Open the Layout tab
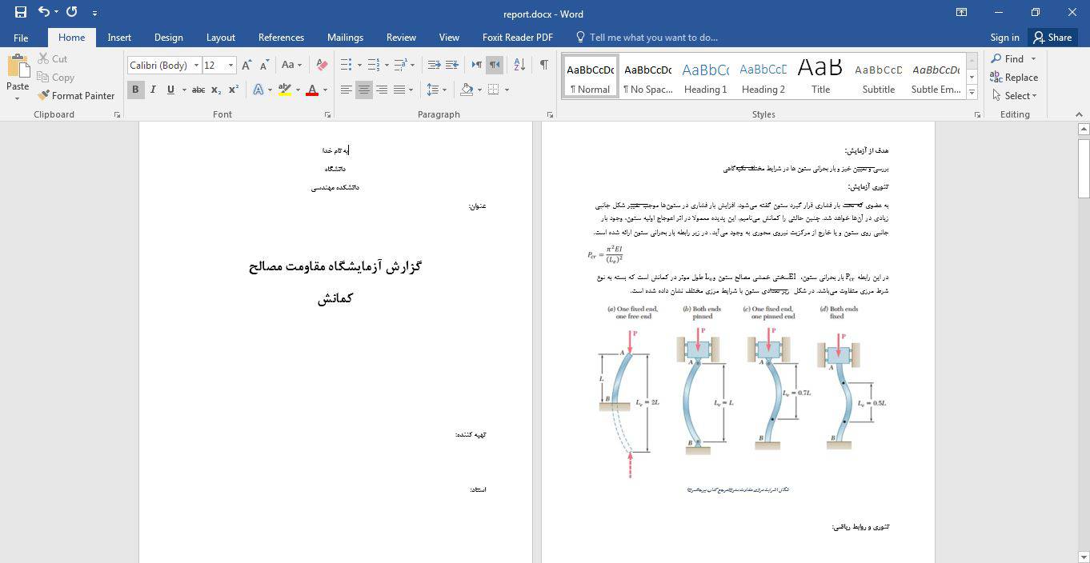 click(220, 37)
